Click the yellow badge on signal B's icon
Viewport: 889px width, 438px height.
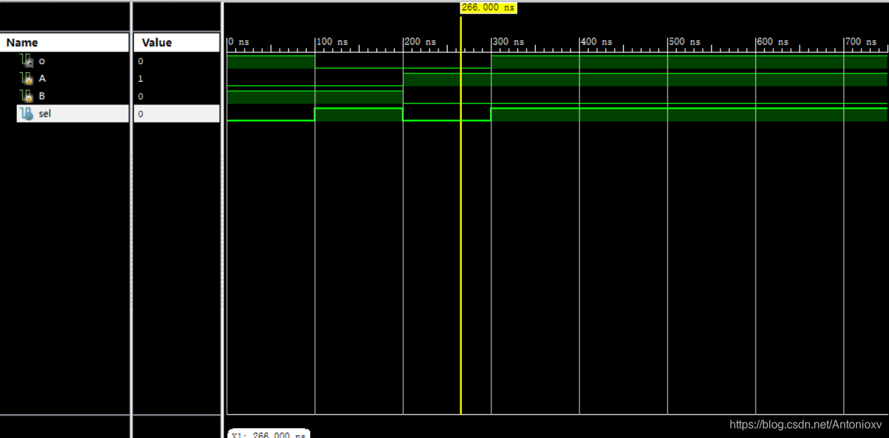coord(28,99)
